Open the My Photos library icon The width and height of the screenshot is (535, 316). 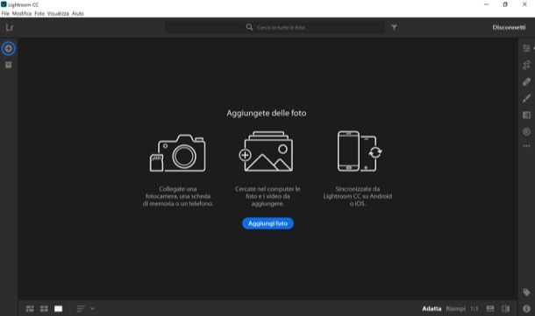[9, 65]
